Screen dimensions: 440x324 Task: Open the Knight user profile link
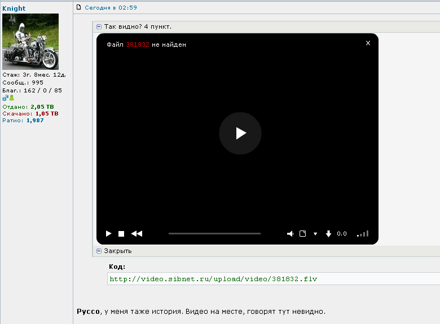[14, 8]
